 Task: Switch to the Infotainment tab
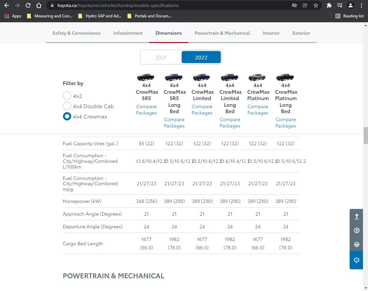click(x=128, y=33)
